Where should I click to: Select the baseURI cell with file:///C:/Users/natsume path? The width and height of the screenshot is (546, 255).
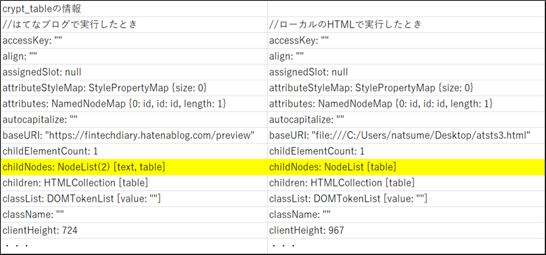pyautogui.click(x=406, y=135)
